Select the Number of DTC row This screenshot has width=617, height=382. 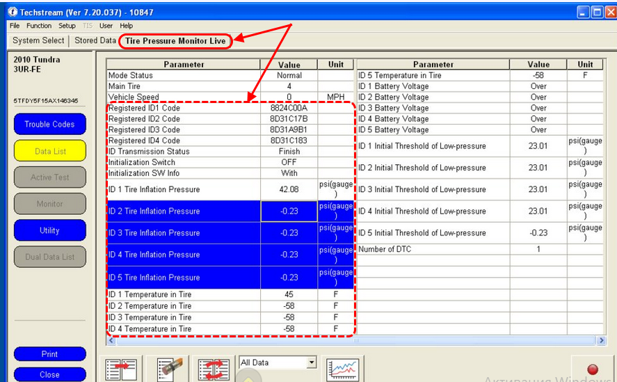pyautogui.click(x=480, y=249)
